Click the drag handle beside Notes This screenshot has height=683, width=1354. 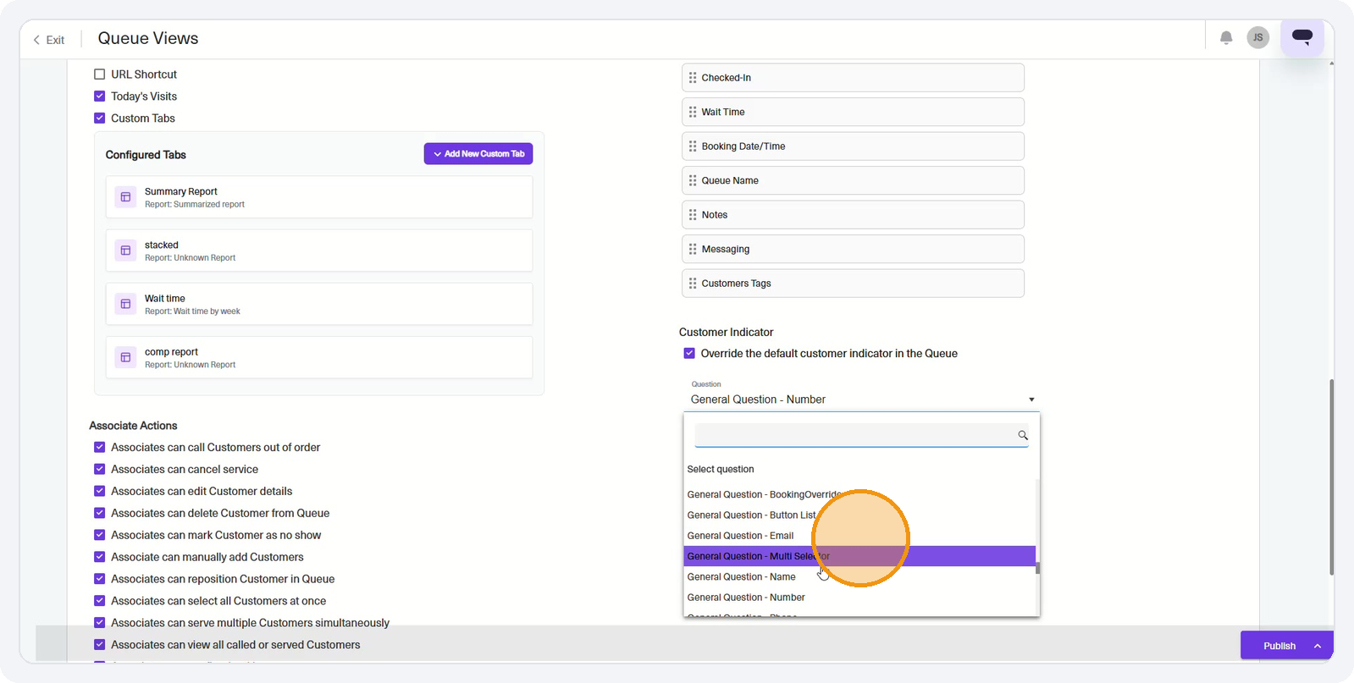click(x=693, y=215)
